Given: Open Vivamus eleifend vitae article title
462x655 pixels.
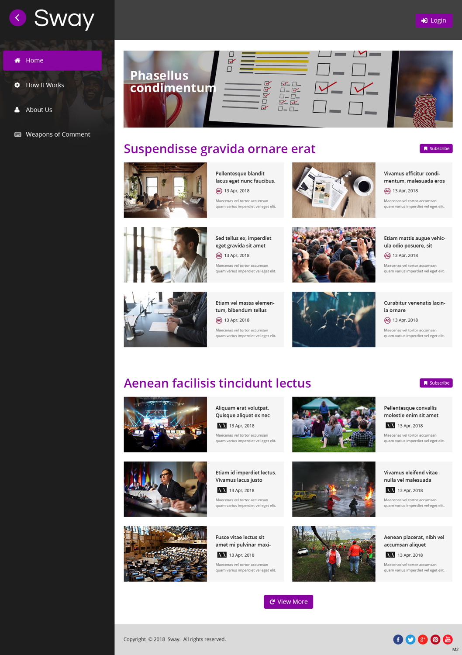Looking at the screenshot, I should tap(410, 476).
